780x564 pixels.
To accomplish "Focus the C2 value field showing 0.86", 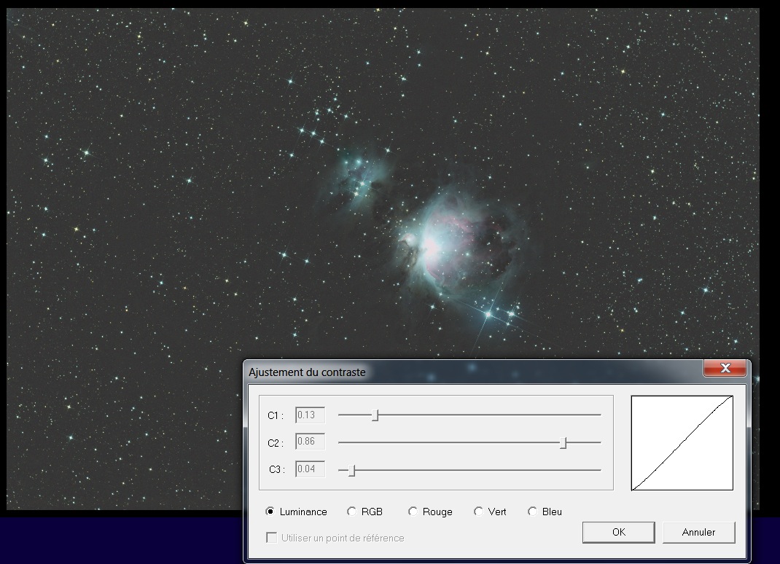I will coord(310,442).
